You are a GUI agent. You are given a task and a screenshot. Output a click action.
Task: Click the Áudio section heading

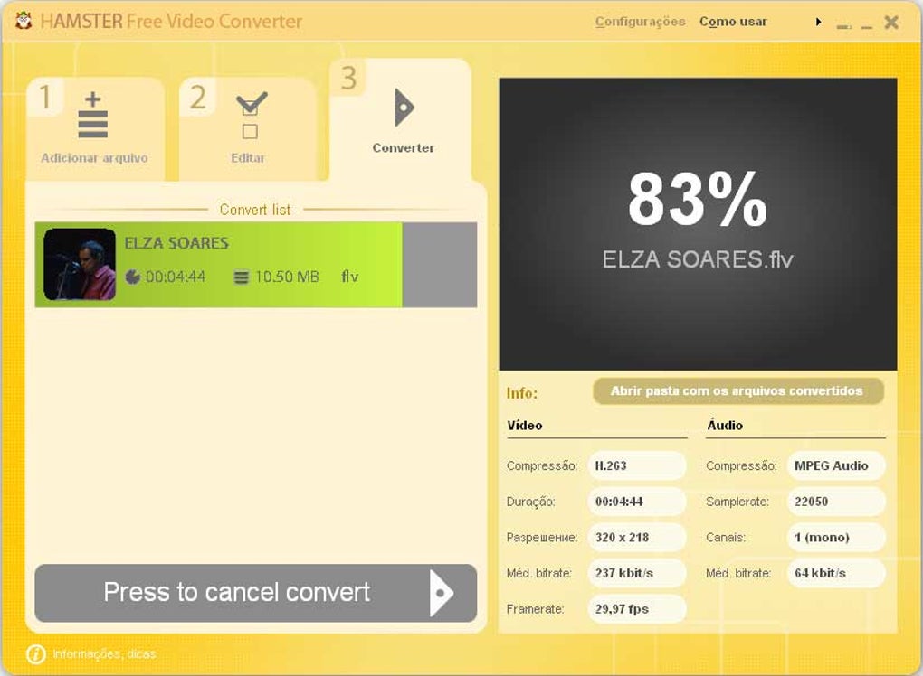coord(725,425)
